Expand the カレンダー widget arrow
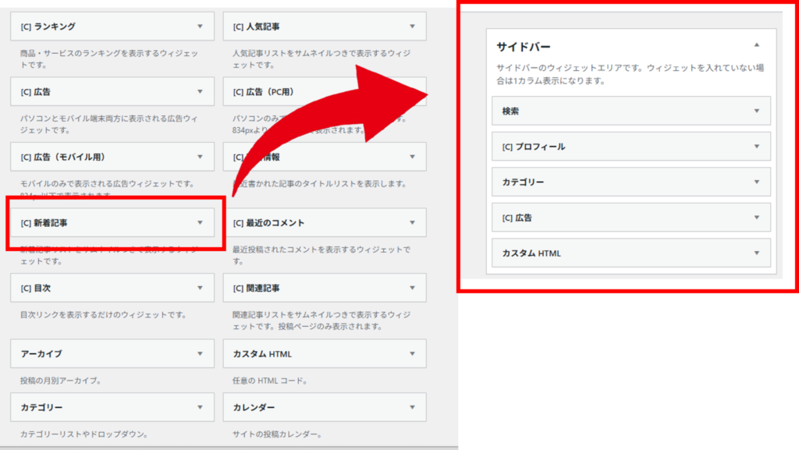Viewport: 799px width, 450px height. 412,407
